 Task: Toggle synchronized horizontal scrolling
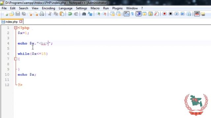[118, 14]
